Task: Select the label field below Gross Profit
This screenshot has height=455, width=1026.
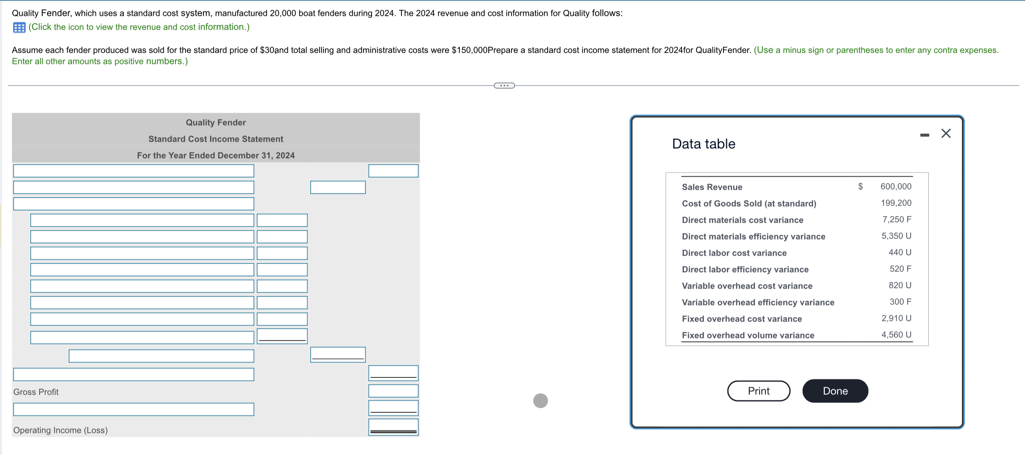Action: (x=134, y=409)
